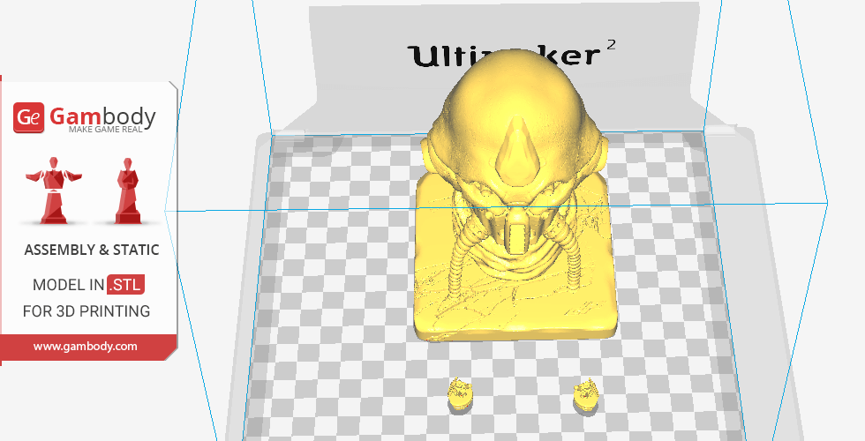The image size is (865, 441).
Task: Click the red assembly figure with outstretched arms
Action: coord(55,191)
